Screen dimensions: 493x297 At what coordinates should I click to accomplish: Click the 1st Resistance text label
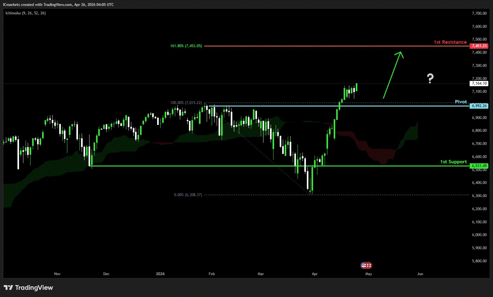pos(450,42)
